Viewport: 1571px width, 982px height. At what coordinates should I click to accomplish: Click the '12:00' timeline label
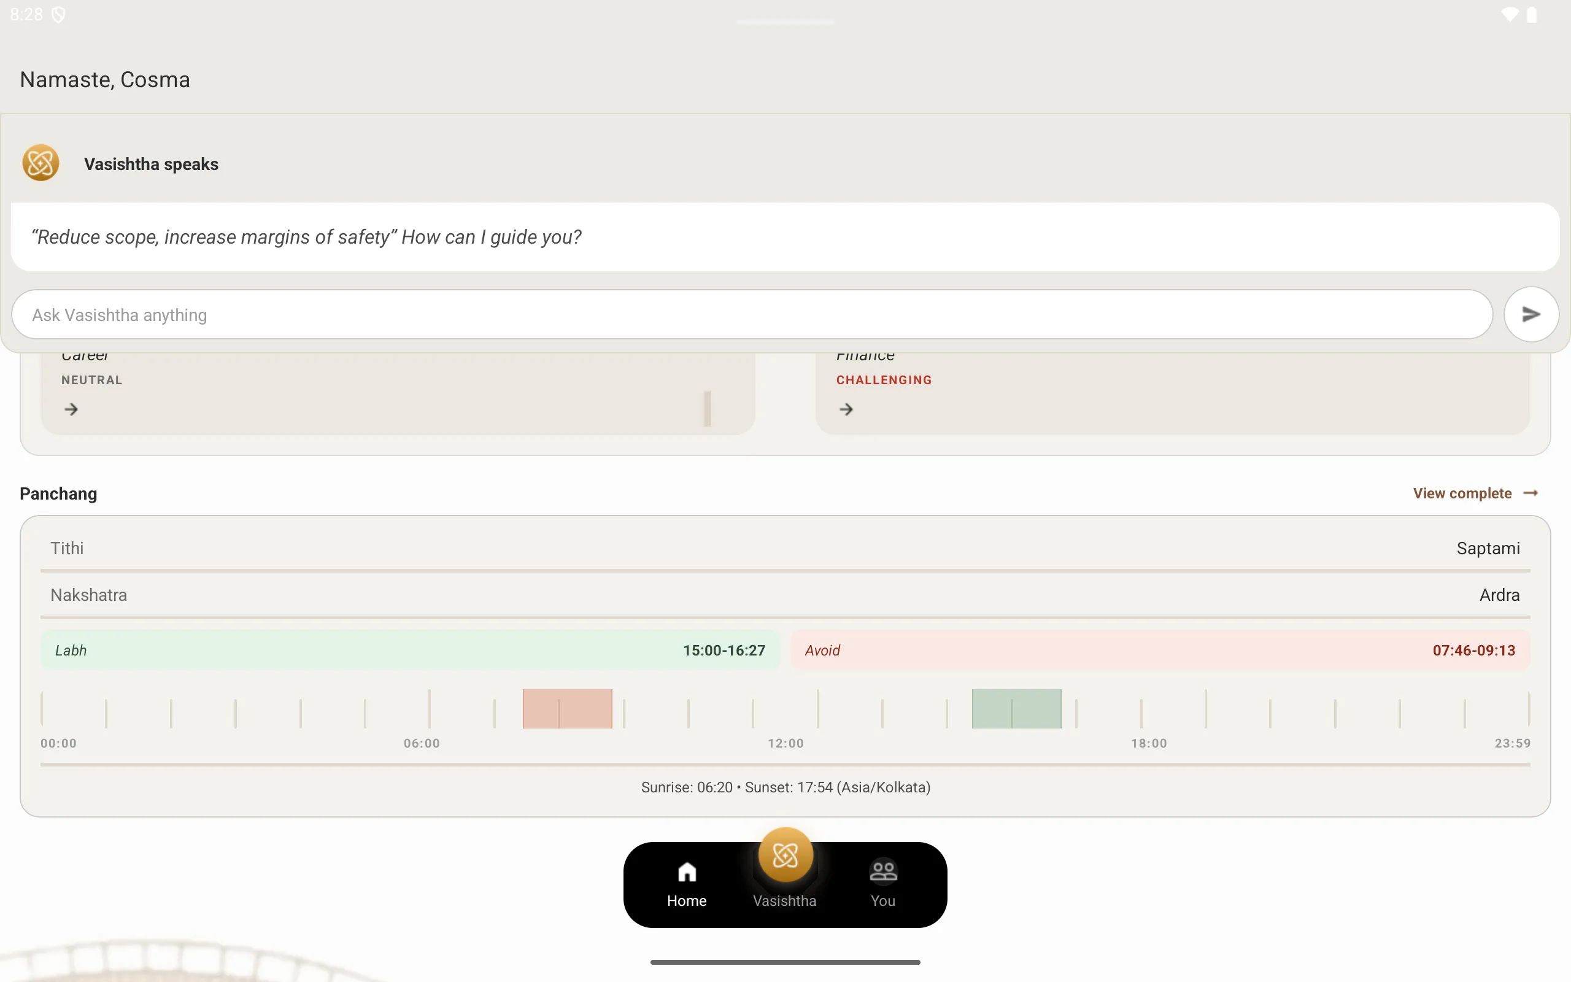coord(785,743)
